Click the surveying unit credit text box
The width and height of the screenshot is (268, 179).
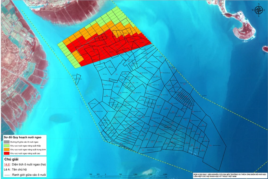tap(230, 175)
